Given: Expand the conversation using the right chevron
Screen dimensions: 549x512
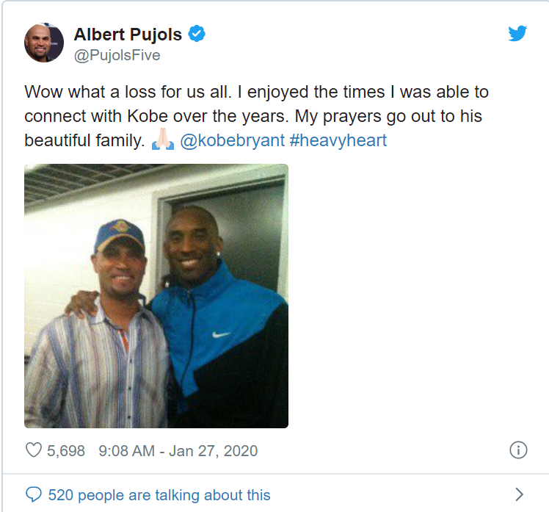Looking at the screenshot, I should (x=519, y=494).
